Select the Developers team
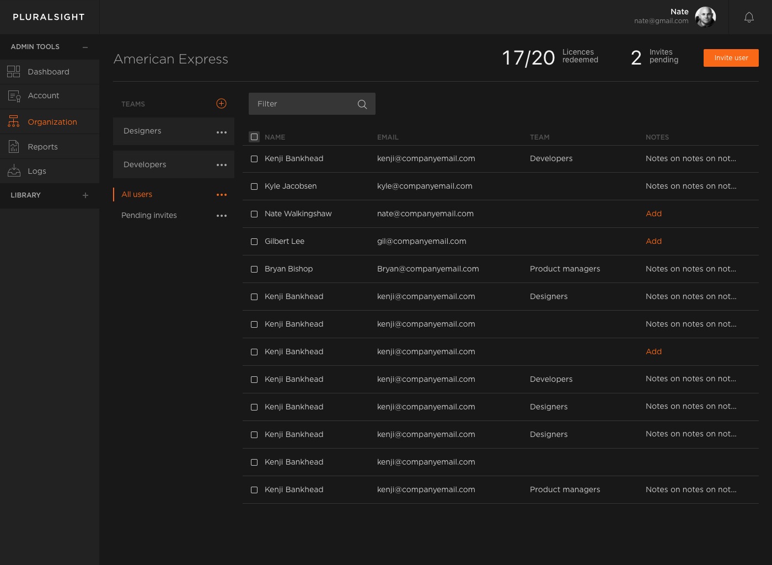This screenshot has width=772, height=565. 174,164
